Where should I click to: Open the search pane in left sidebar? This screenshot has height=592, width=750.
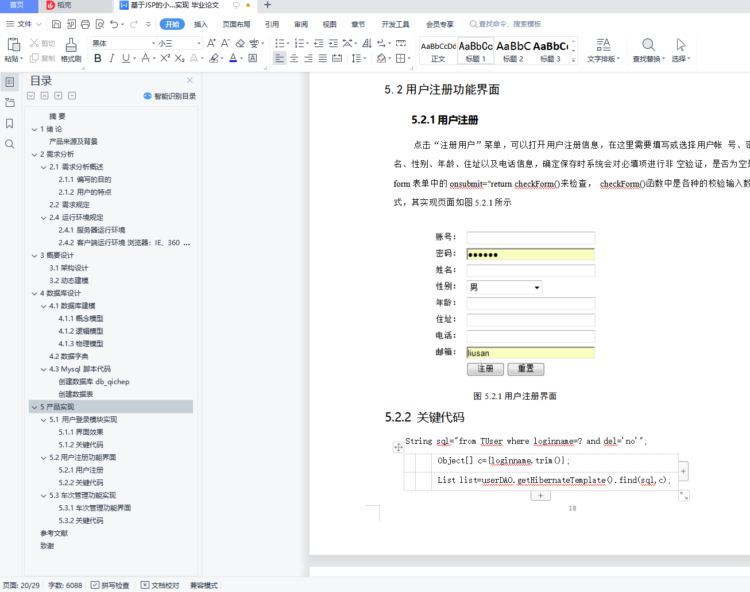[10, 144]
